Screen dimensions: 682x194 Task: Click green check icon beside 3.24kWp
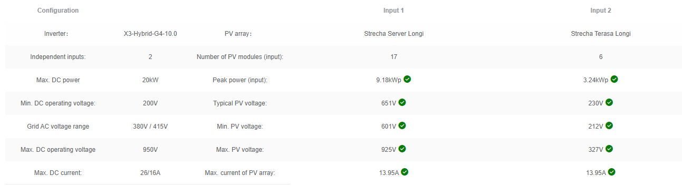614,79
